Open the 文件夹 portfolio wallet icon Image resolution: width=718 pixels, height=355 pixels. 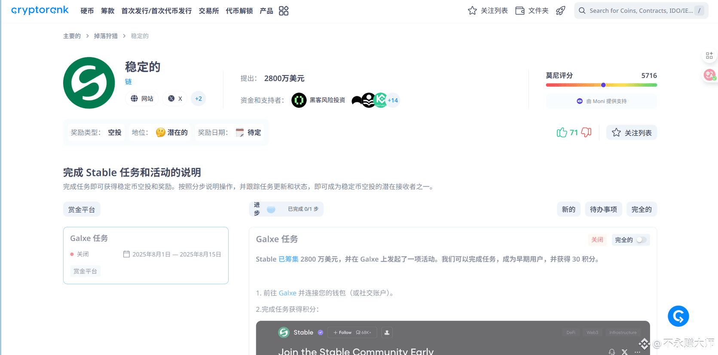coord(520,11)
